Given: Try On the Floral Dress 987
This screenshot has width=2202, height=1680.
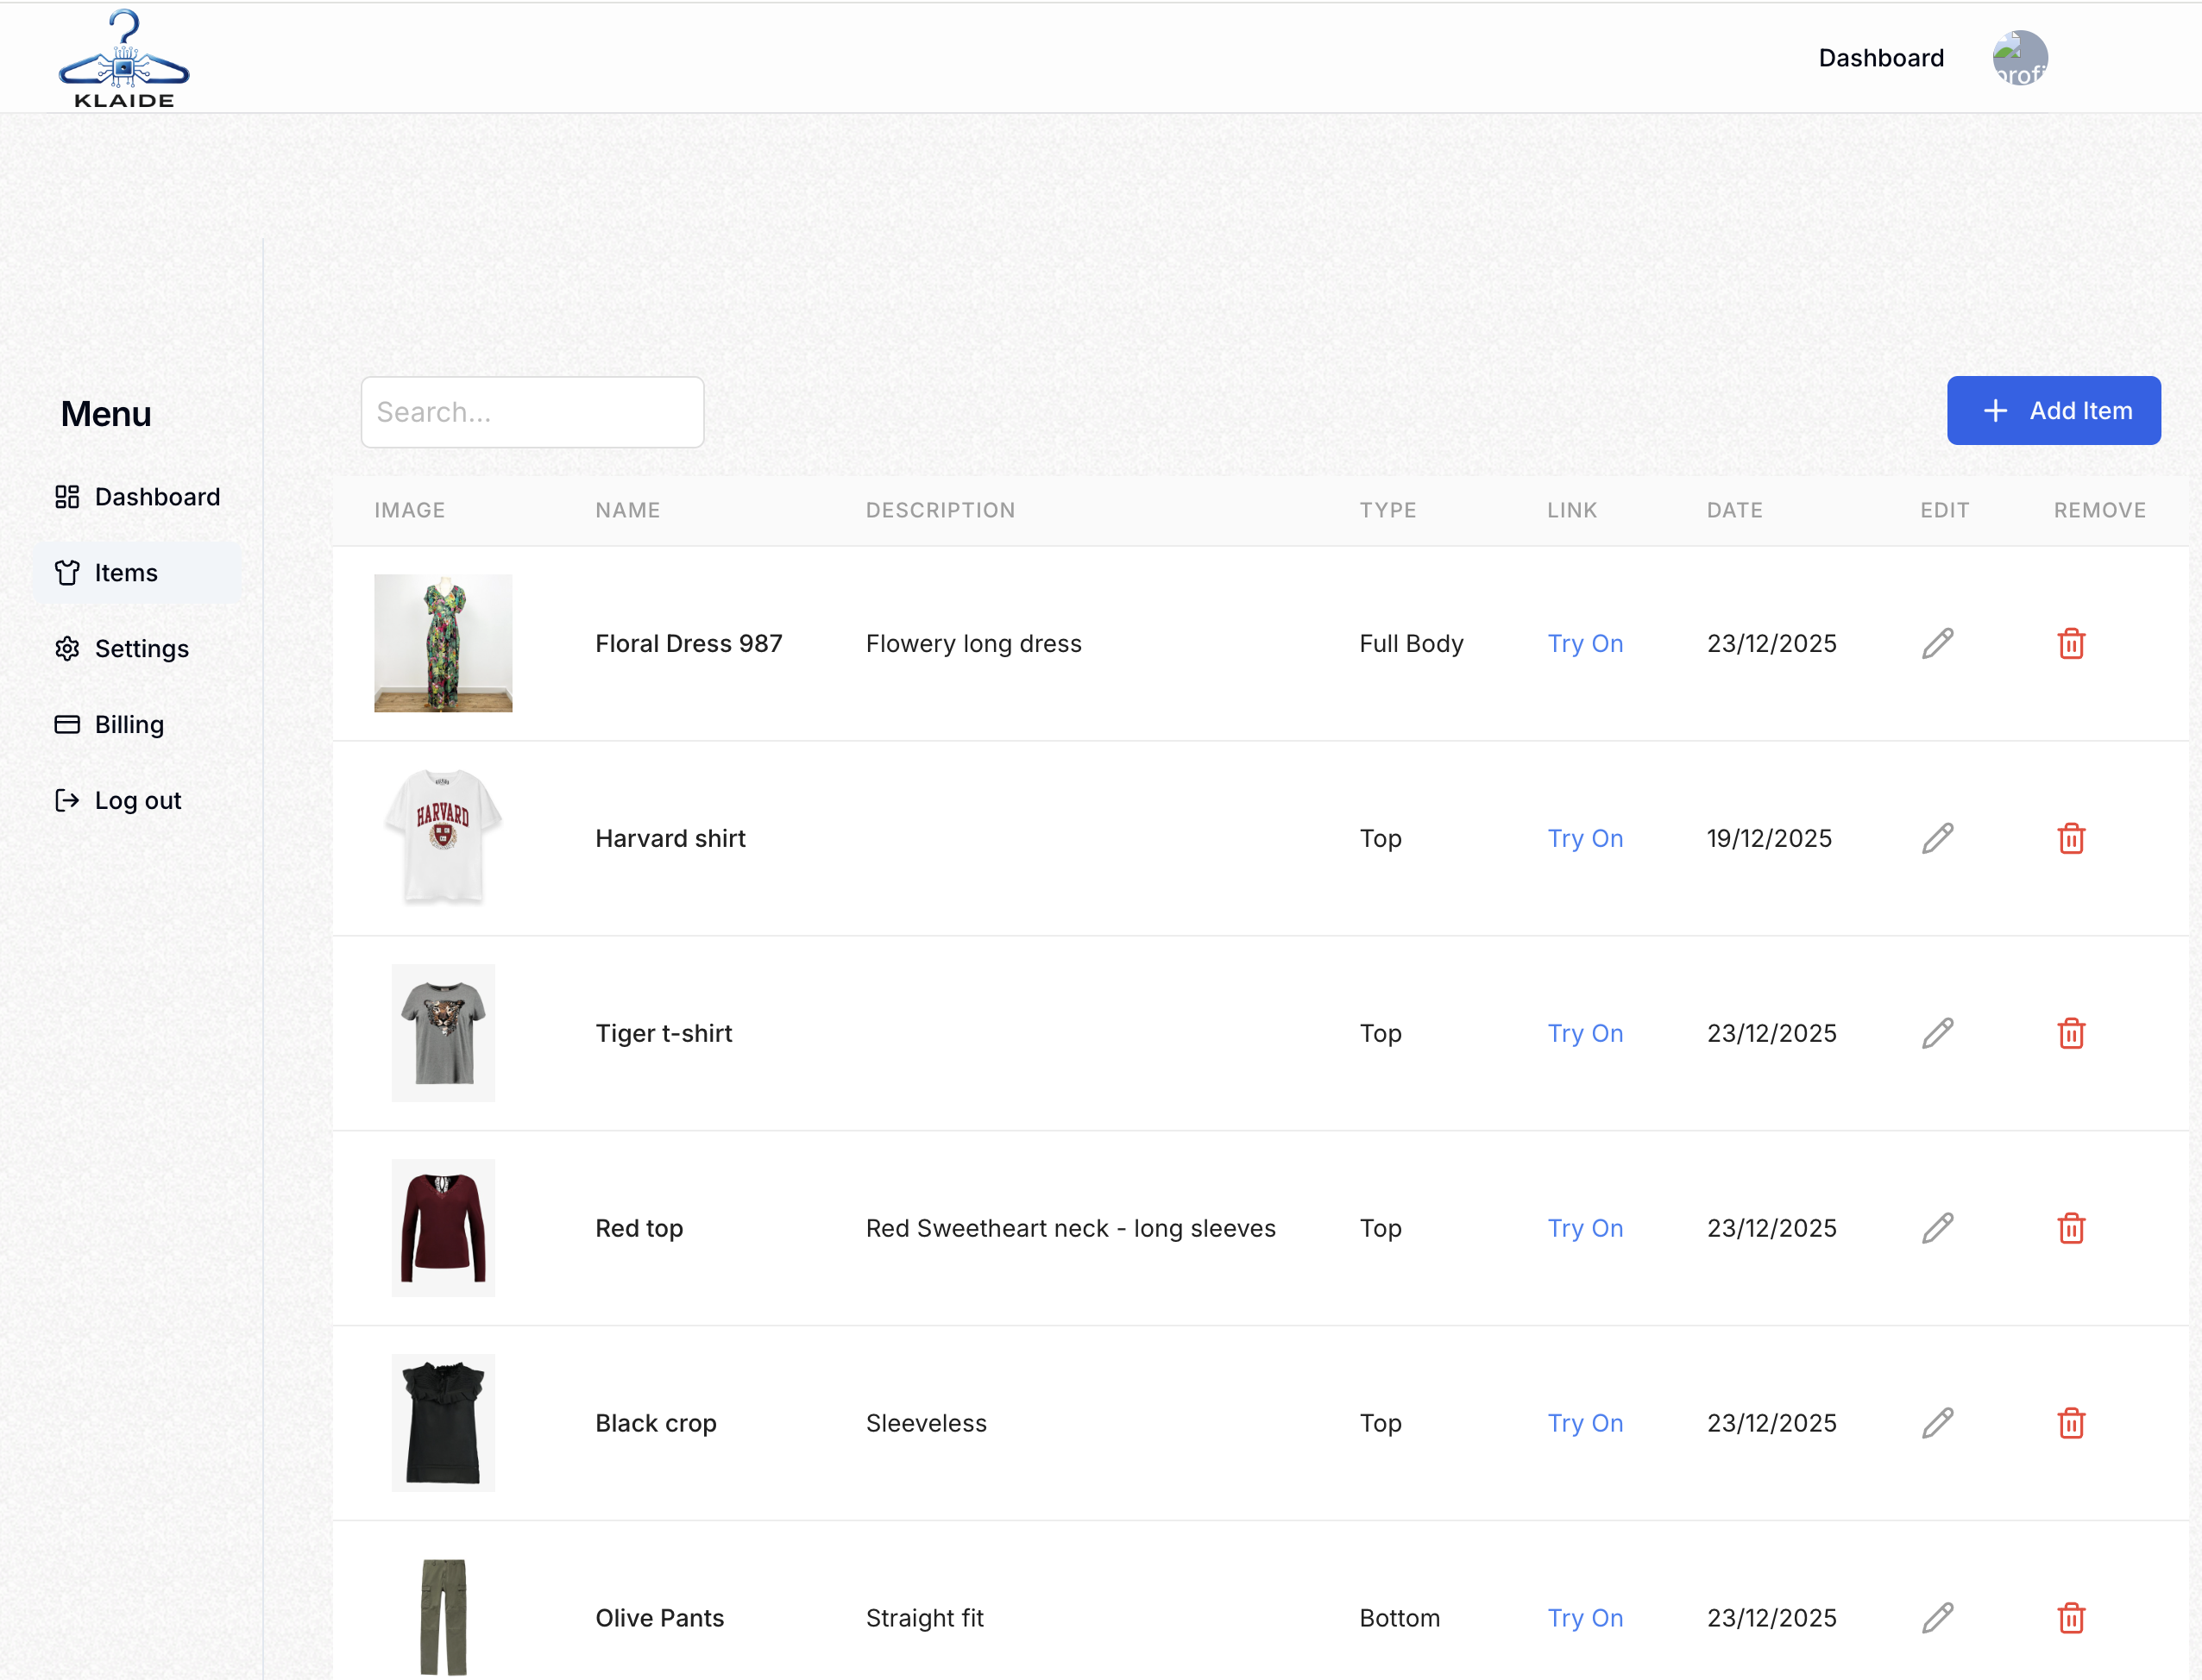Looking at the screenshot, I should tap(1585, 643).
